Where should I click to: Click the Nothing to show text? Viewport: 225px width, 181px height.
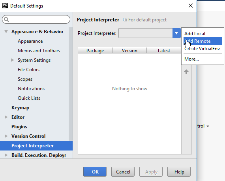pos(130,89)
